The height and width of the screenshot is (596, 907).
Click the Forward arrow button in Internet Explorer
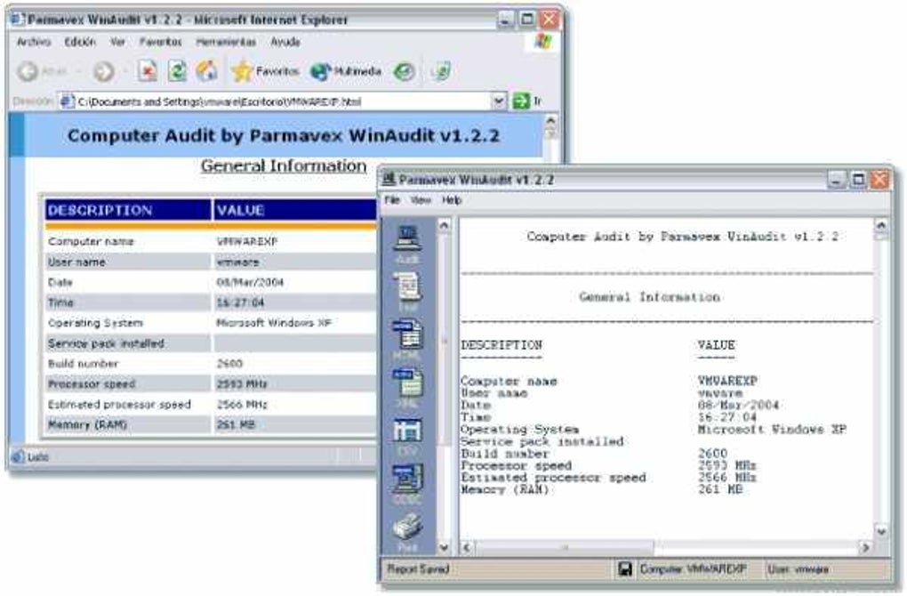point(103,71)
